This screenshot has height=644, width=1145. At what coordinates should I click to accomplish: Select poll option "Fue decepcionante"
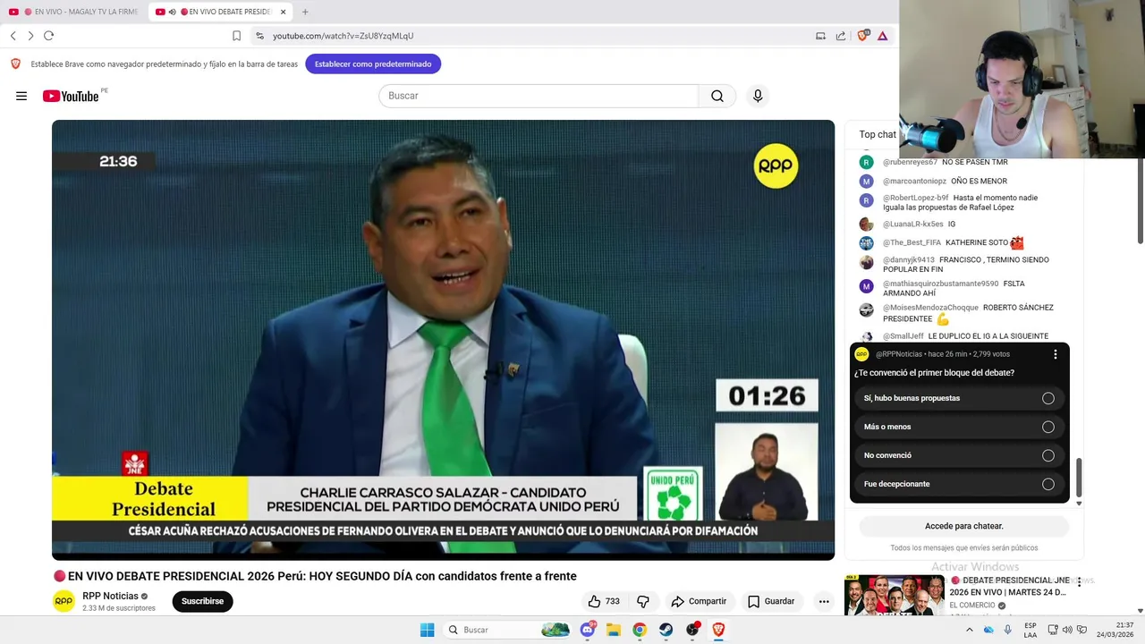point(959,484)
